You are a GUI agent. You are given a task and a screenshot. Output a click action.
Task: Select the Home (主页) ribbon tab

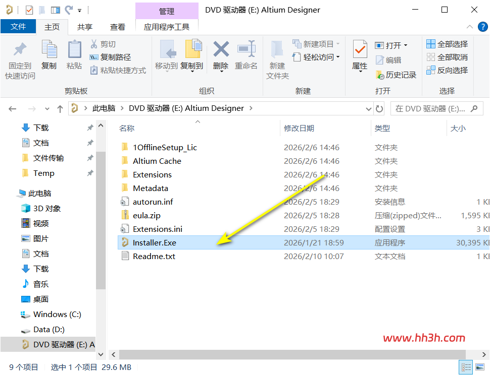click(x=52, y=27)
